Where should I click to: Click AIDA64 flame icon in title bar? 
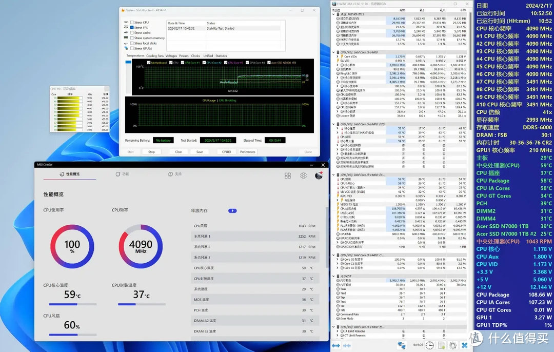pos(123,10)
